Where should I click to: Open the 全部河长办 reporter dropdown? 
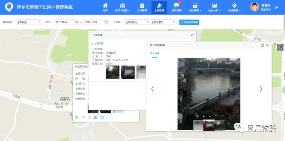pyautogui.click(x=137, y=22)
